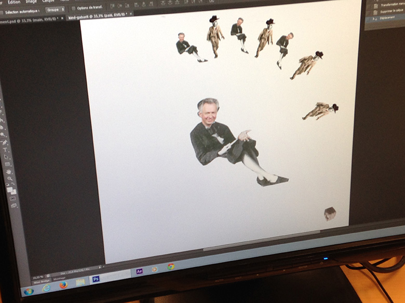Image resolution: width=405 pixels, height=303 pixels.
Task: Click the foreground color swatch
Action: (x=9, y=189)
